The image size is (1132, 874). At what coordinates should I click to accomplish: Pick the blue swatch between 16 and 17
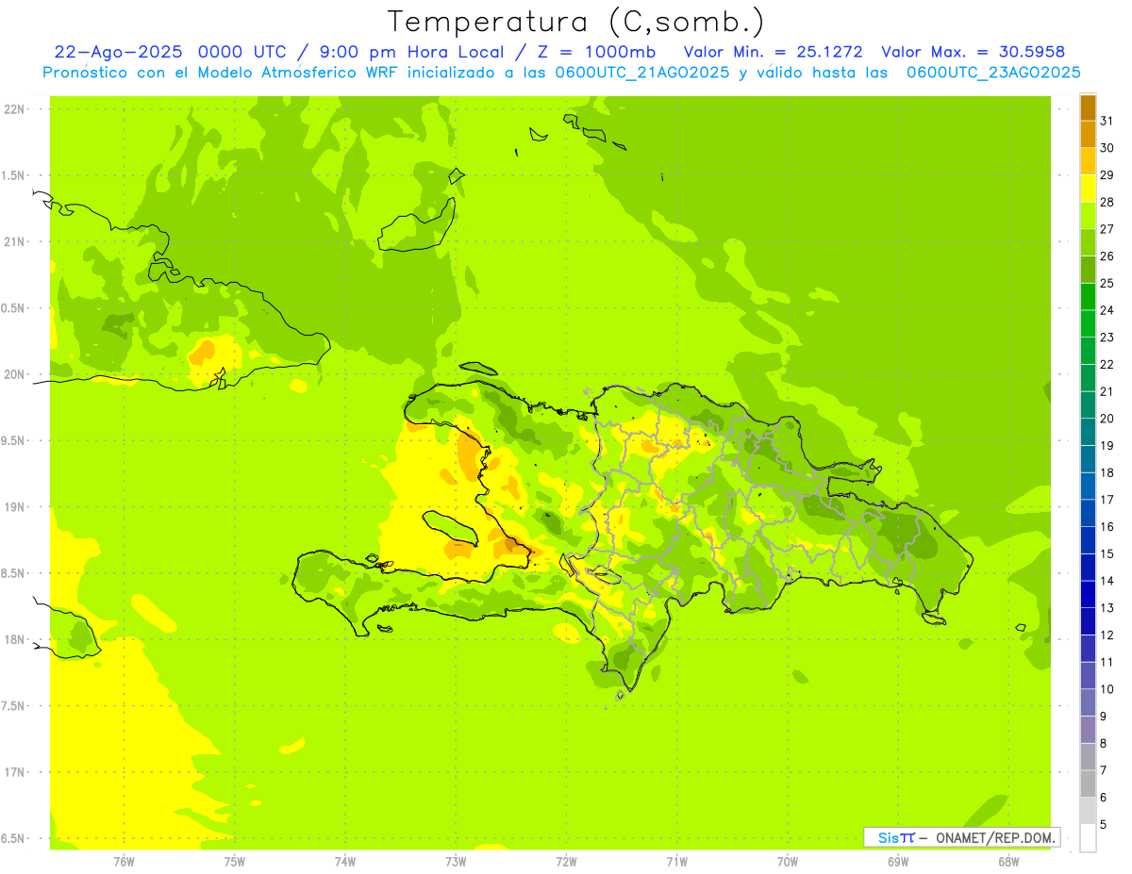(x=1088, y=513)
